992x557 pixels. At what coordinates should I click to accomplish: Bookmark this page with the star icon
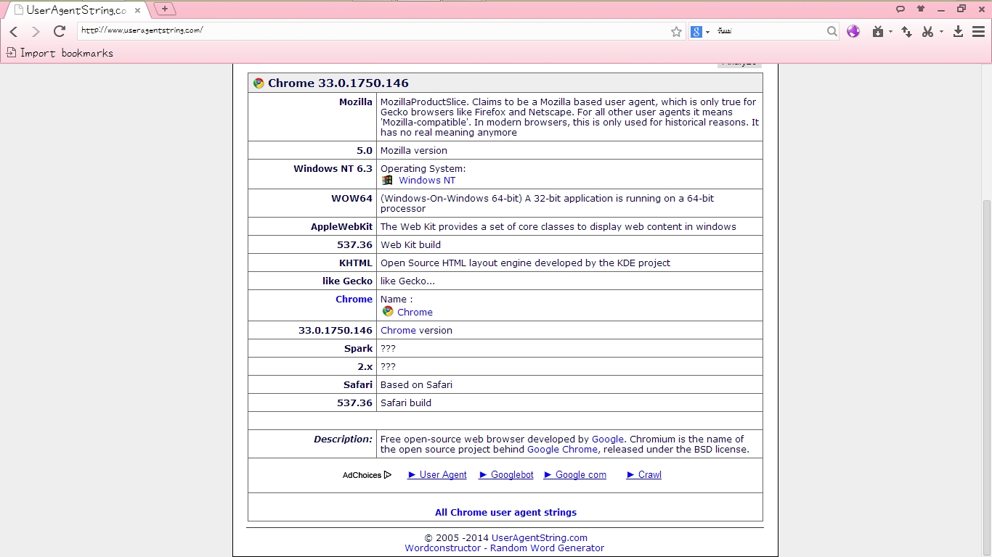pyautogui.click(x=676, y=31)
